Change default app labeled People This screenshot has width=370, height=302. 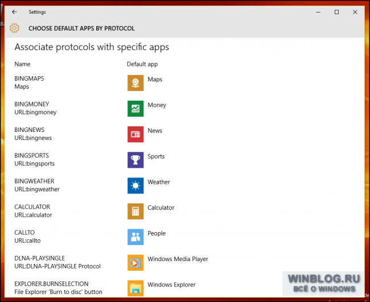(157, 233)
